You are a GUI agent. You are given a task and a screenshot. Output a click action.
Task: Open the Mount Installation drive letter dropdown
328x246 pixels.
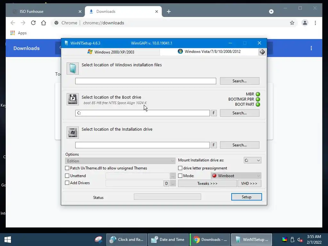click(252, 160)
